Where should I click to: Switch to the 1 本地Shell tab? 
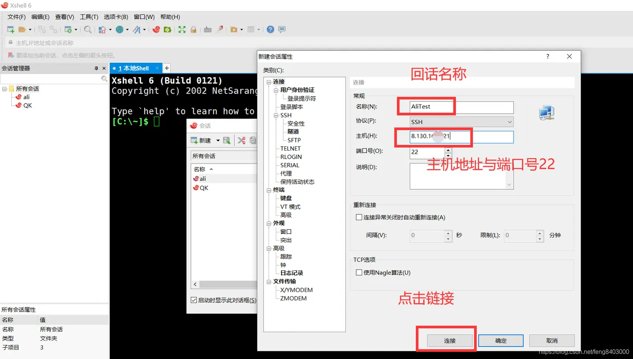pyautogui.click(x=136, y=68)
